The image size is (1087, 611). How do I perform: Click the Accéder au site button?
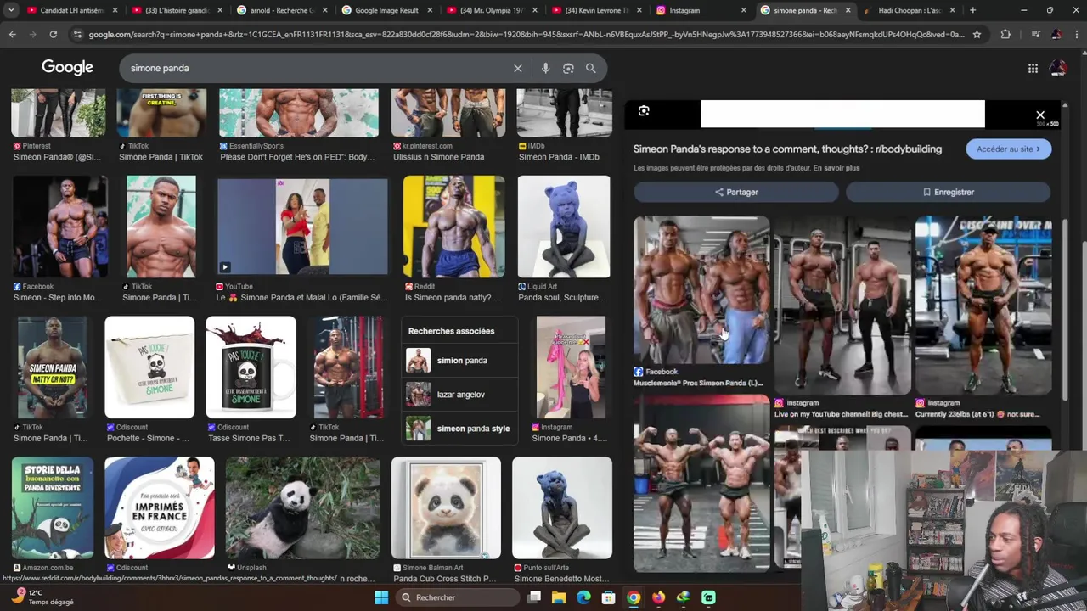pos(1008,149)
